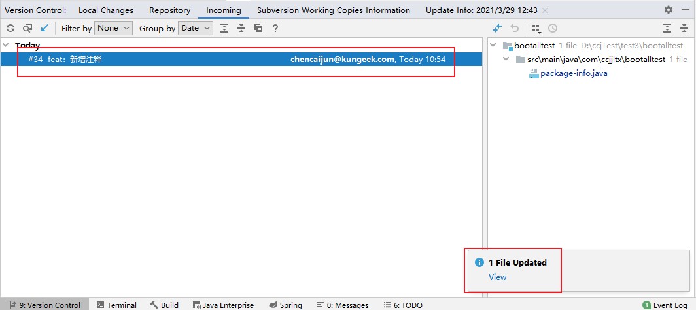This screenshot has height=310, width=696.
Task: Close the Update Info tab
Action: pos(546,10)
